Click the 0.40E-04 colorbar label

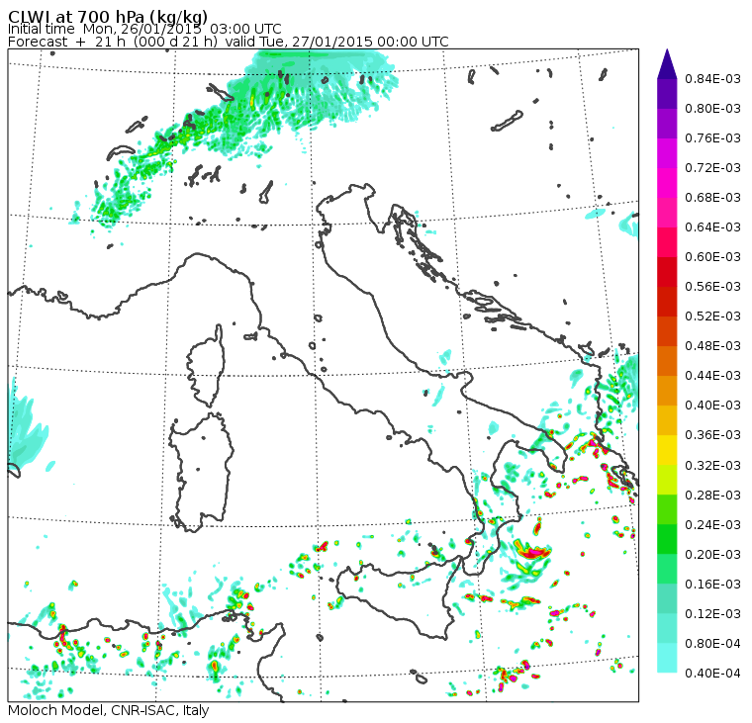[712, 674]
